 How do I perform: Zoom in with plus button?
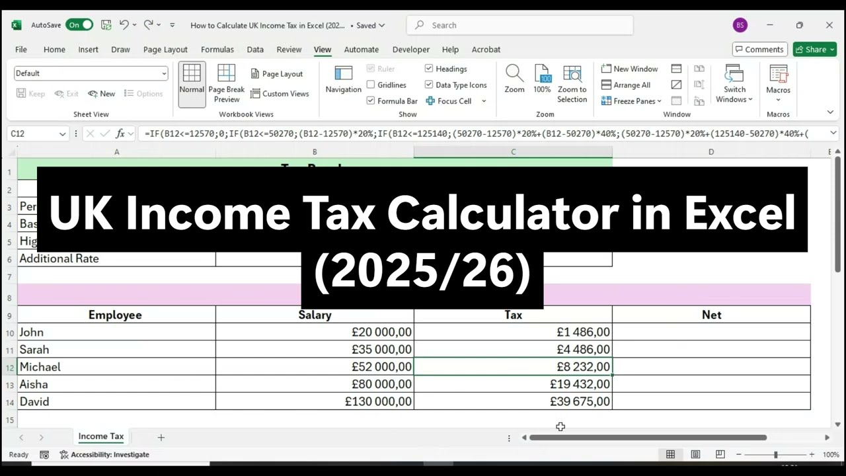click(812, 454)
